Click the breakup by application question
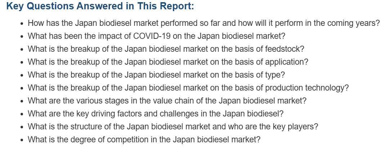Viewport: 385px width, 147px height. click(168, 62)
